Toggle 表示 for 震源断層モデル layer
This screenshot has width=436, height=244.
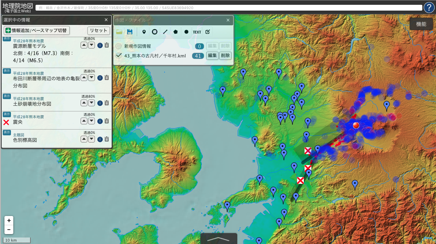7,39
